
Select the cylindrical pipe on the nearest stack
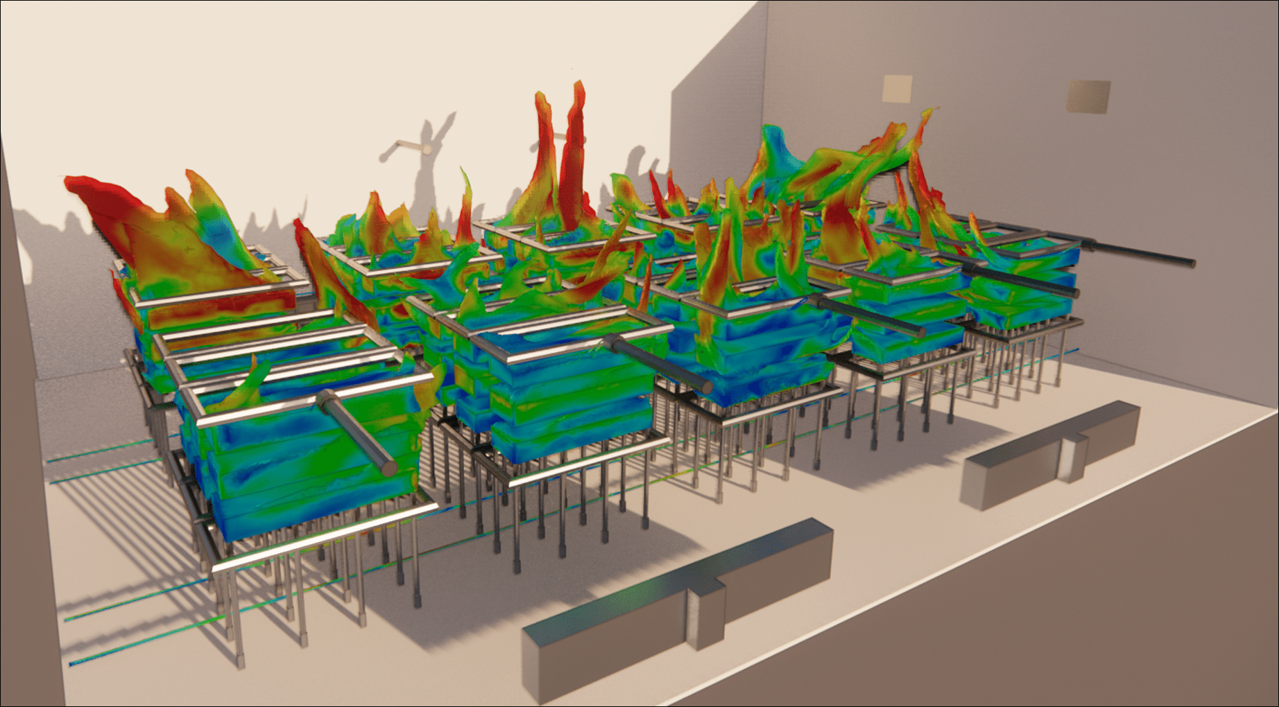pyautogui.click(x=357, y=431)
